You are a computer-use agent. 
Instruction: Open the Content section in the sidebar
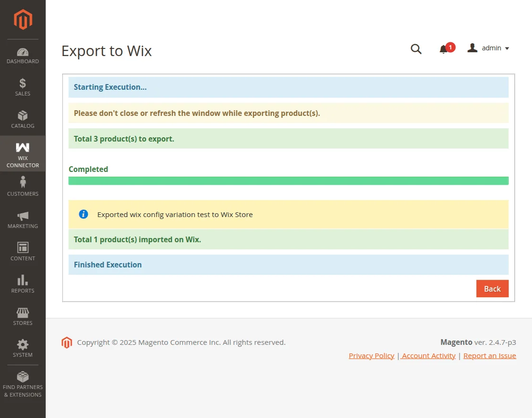(x=22, y=250)
